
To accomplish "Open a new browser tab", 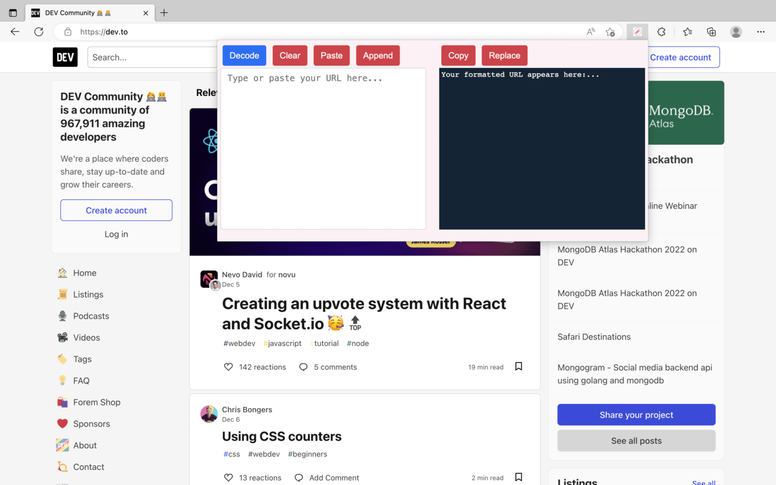I will coord(164,13).
